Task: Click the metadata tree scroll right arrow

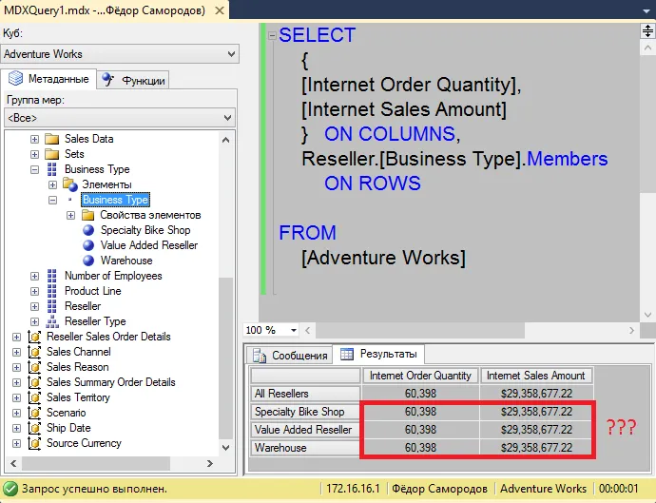Action: [x=210, y=463]
